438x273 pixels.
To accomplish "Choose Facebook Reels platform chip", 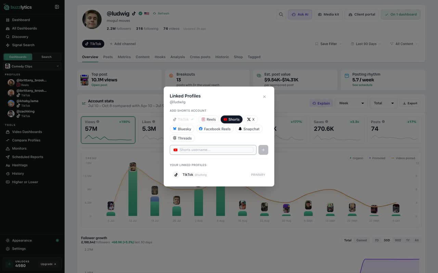I will (215, 129).
